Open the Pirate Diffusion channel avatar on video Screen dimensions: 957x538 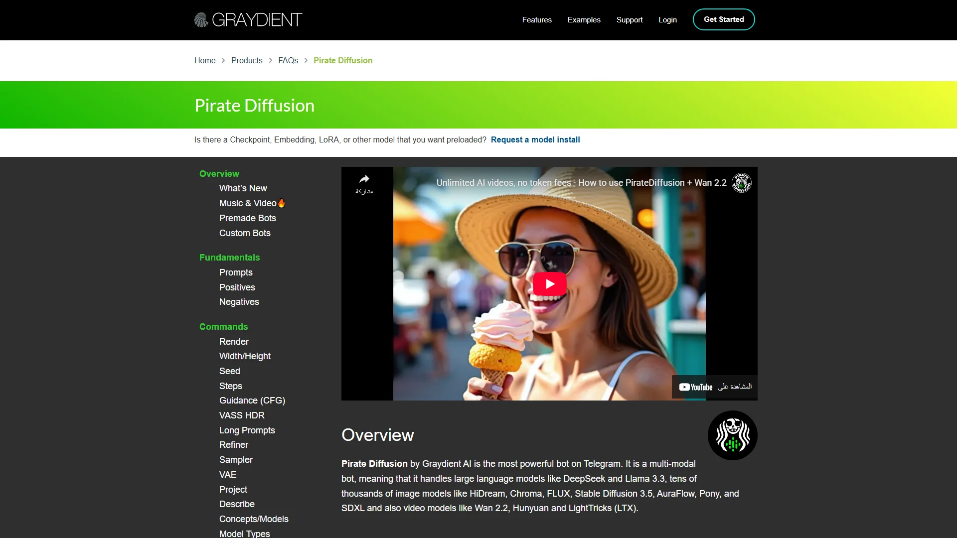click(x=741, y=183)
